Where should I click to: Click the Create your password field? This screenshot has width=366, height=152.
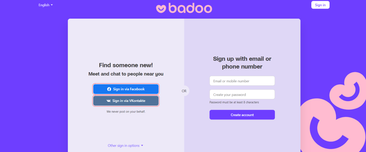(242, 95)
